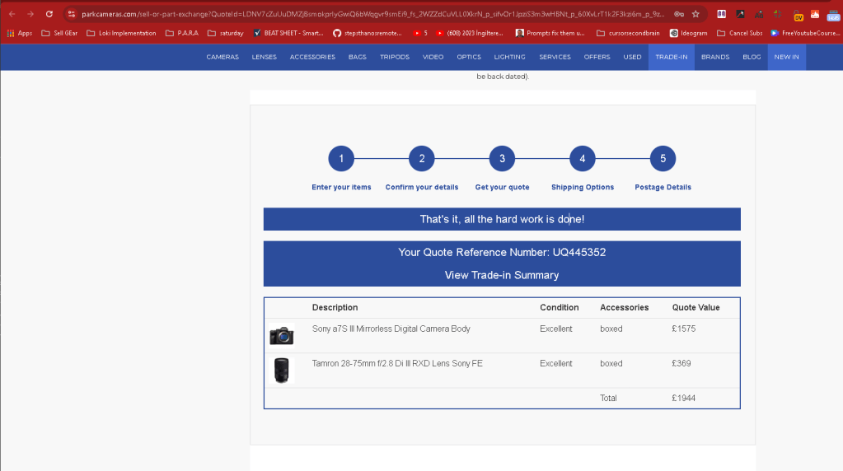Open the stepsthanosremote GitHub bookmark
This screenshot has height=471, width=843.
(x=368, y=33)
